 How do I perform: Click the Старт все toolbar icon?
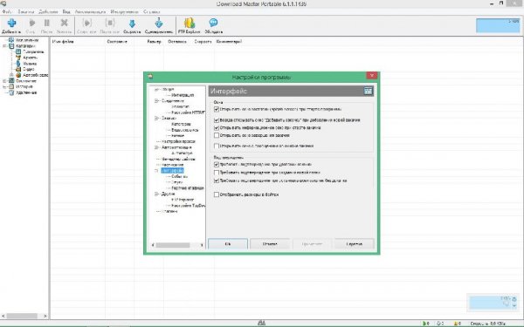(86, 23)
